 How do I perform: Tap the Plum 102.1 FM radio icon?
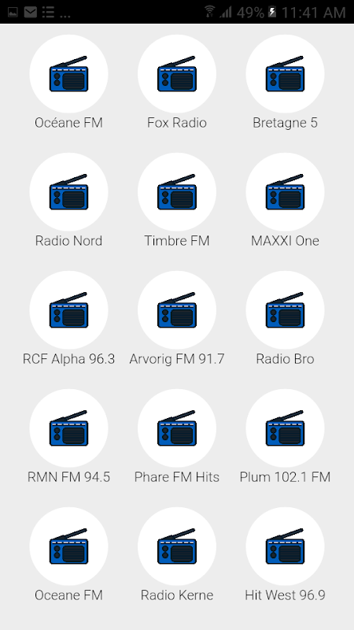(x=285, y=428)
